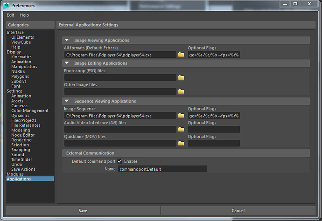Click the Save button

(83, 211)
